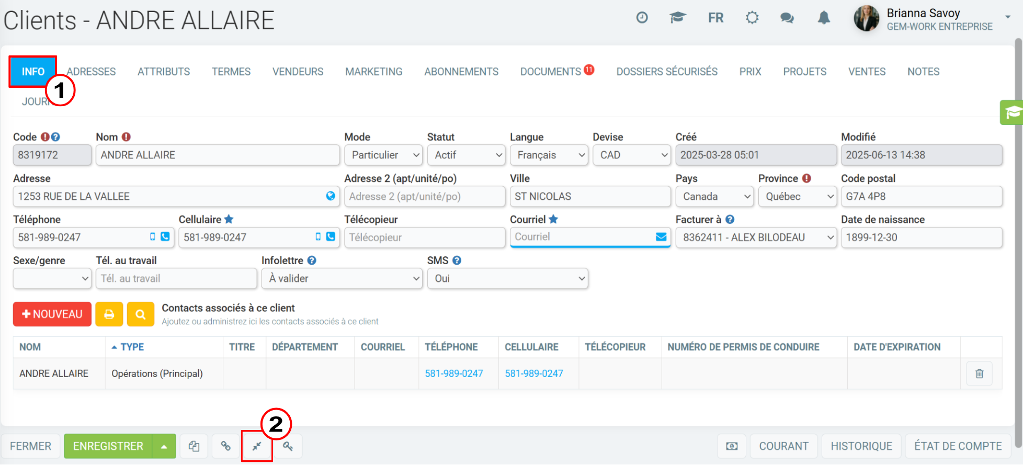Click the mobile icon in Téléphone field
Screen dimensions: 1023x465
153,236
